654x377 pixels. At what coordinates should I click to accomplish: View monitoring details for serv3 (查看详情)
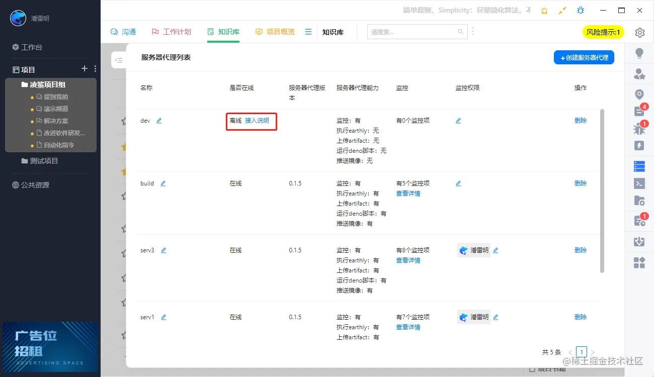coord(408,260)
